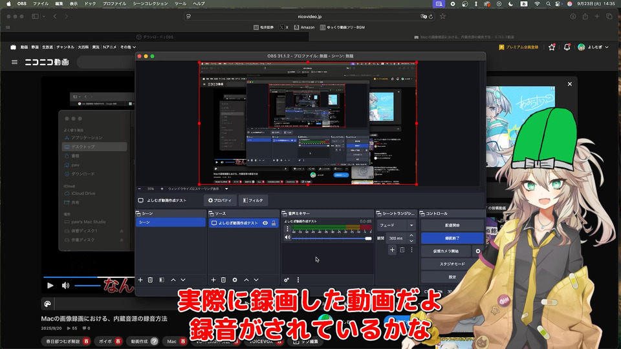The width and height of the screenshot is (621, 349).
Task: Open the 編集 menu
Action: (59, 4)
